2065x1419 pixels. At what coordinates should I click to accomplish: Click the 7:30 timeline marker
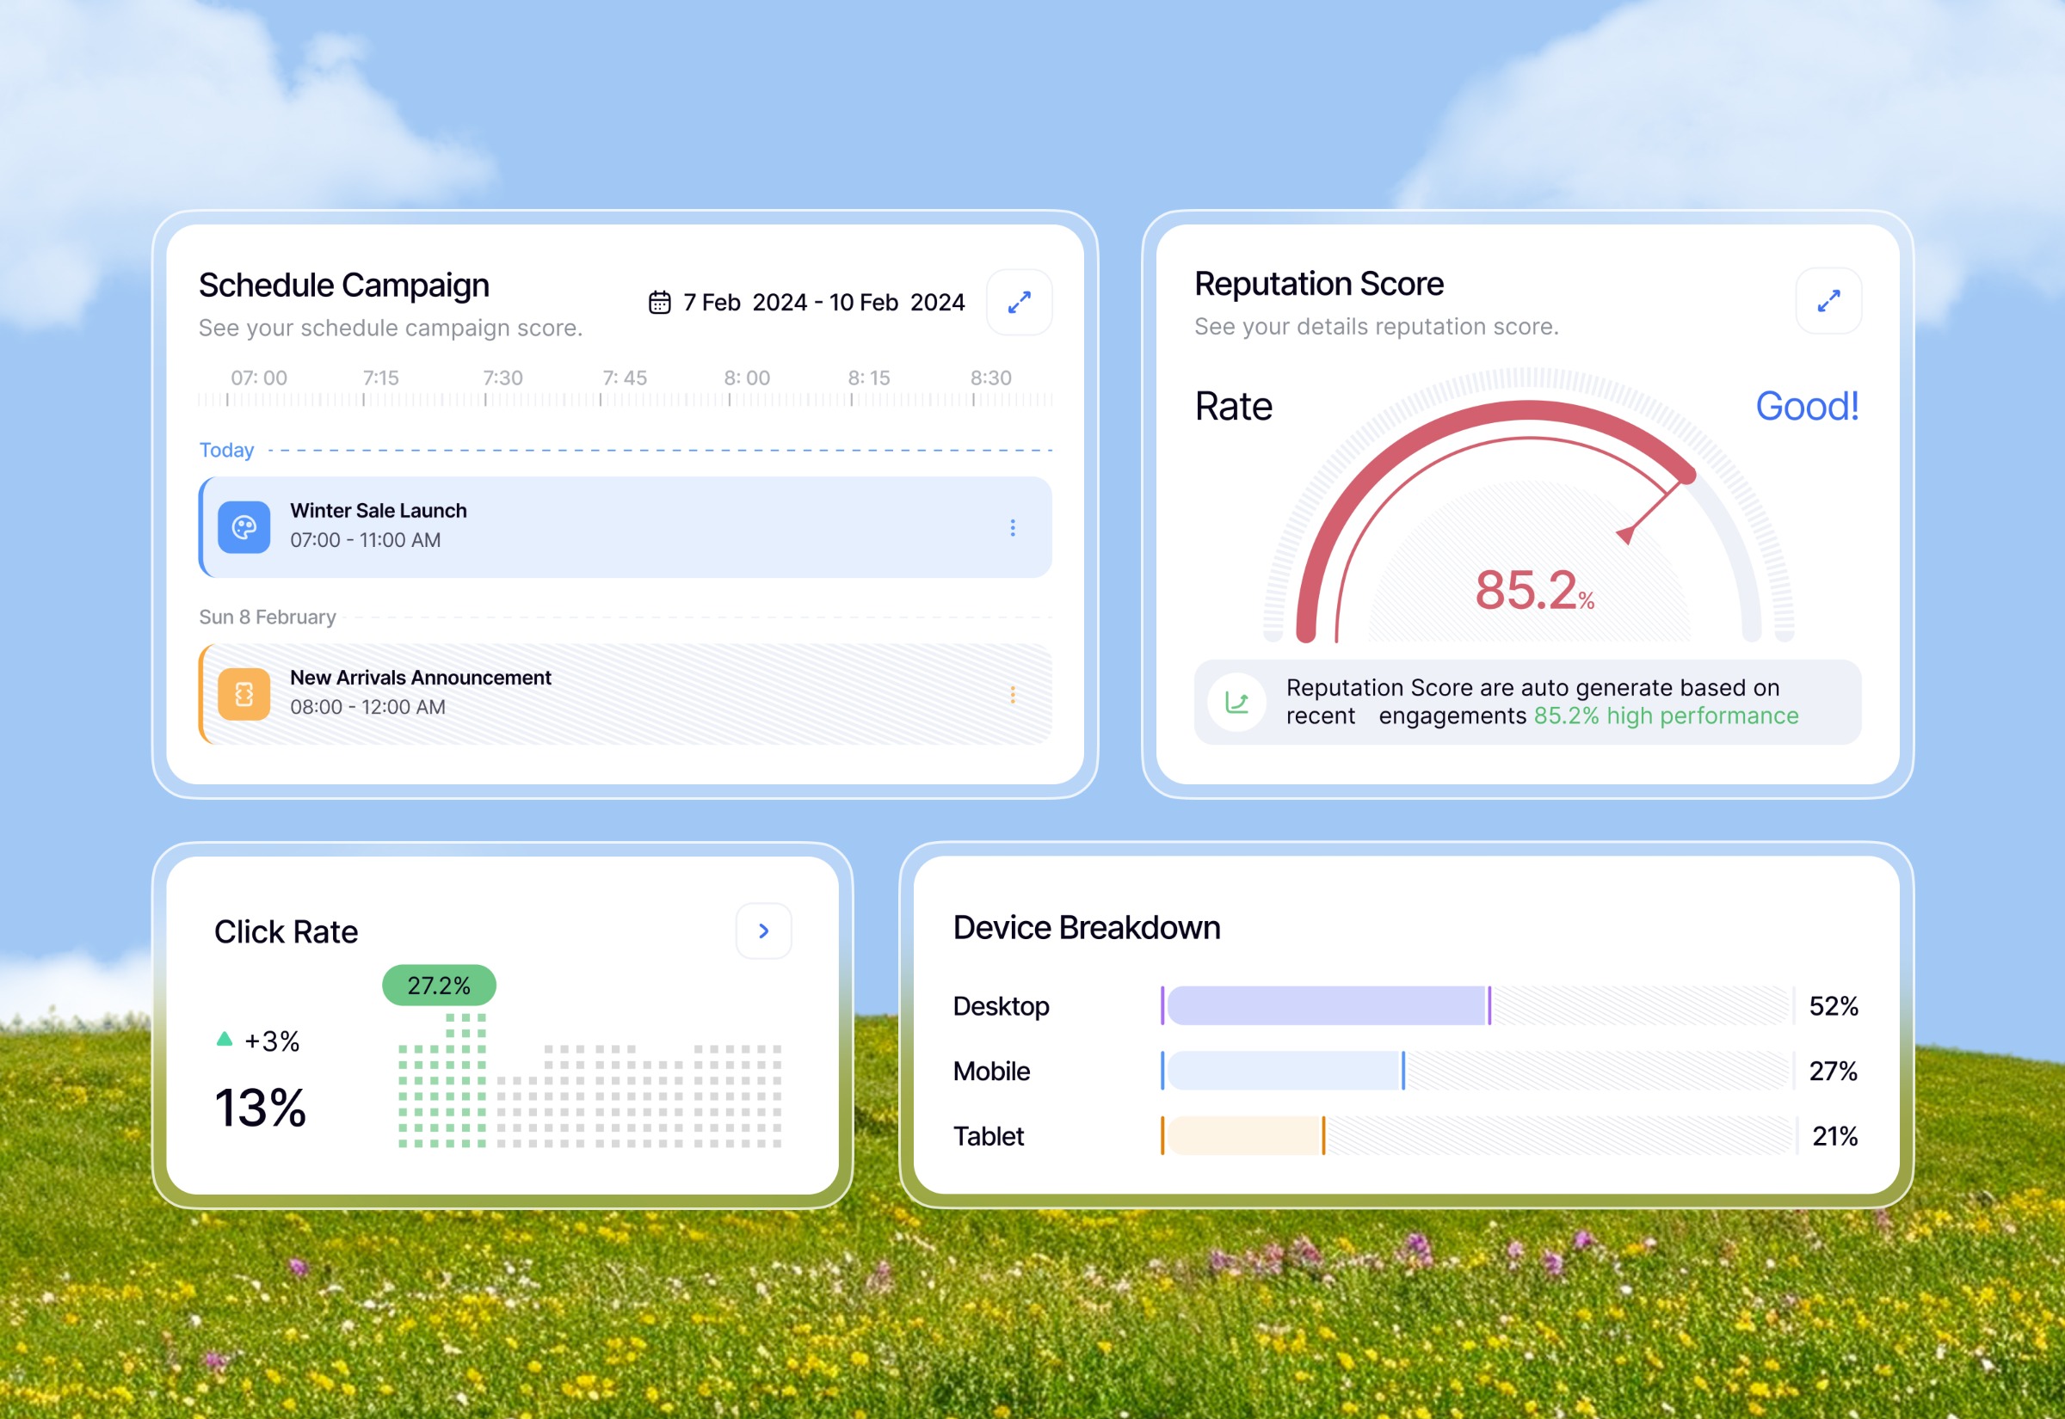tap(502, 378)
